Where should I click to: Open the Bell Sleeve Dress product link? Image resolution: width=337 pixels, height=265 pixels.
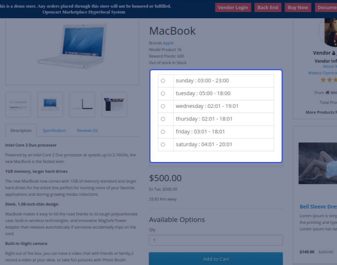click(318, 207)
